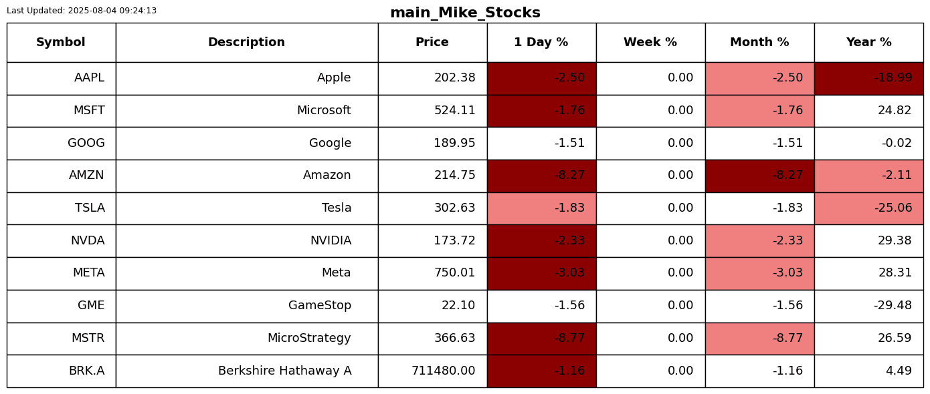Select the Year % column header

tap(868, 43)
